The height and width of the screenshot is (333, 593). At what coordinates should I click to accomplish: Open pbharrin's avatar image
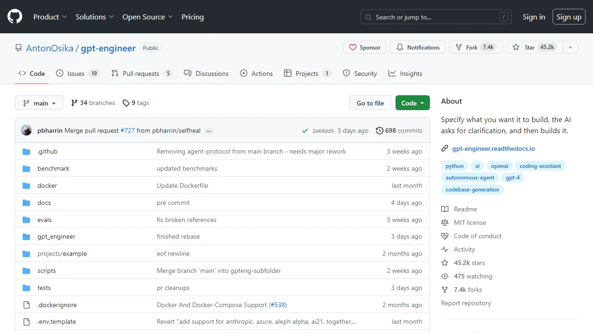(26, 130)
